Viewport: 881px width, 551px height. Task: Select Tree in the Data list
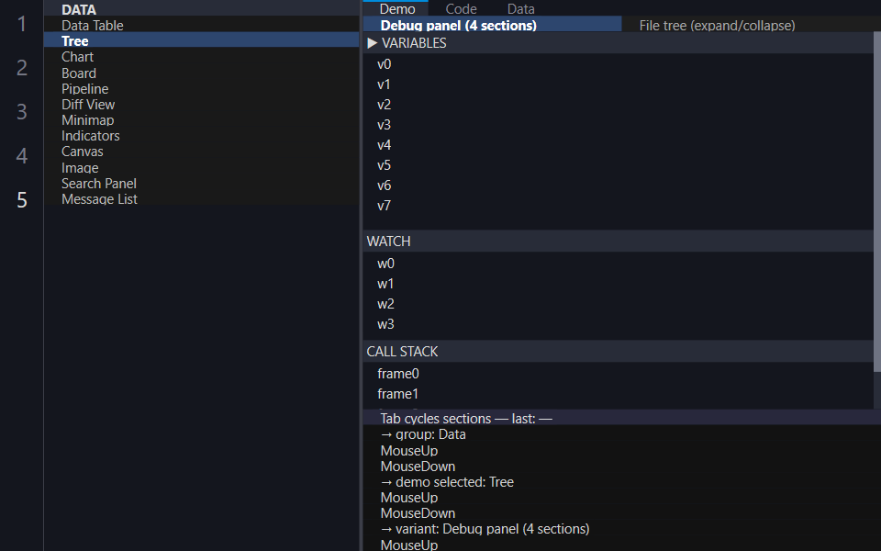pos(201,41)
